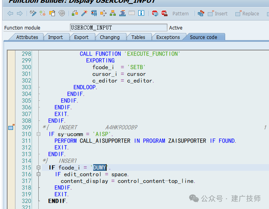
Task: Click EXIT statement on line 319
Action: [x=62, y=194]
